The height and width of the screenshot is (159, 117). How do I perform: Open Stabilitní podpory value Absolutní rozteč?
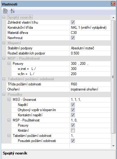click(90, 48)
